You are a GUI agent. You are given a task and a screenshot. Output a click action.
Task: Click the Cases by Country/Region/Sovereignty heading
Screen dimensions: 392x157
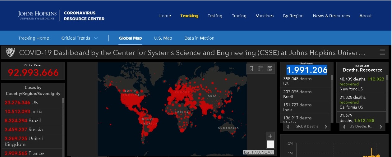pyautogui.click(x=33, y=90)
